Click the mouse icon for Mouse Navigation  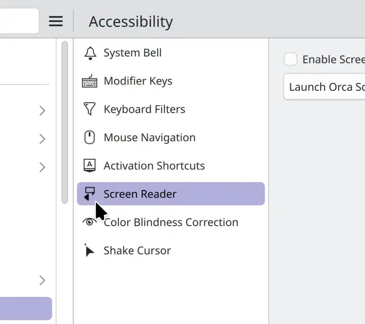pyautogui.click(x=89, y=137)
